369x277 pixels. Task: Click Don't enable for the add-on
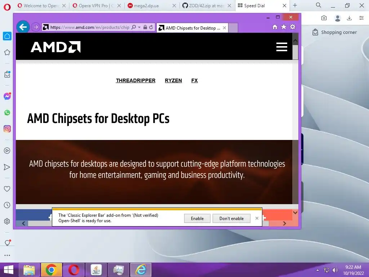click(x=231, y=218)
